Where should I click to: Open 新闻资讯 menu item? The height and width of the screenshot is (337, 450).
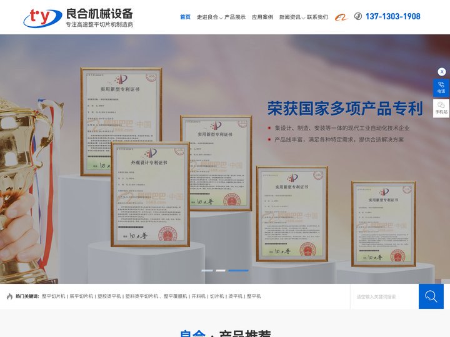coord(290,17)
